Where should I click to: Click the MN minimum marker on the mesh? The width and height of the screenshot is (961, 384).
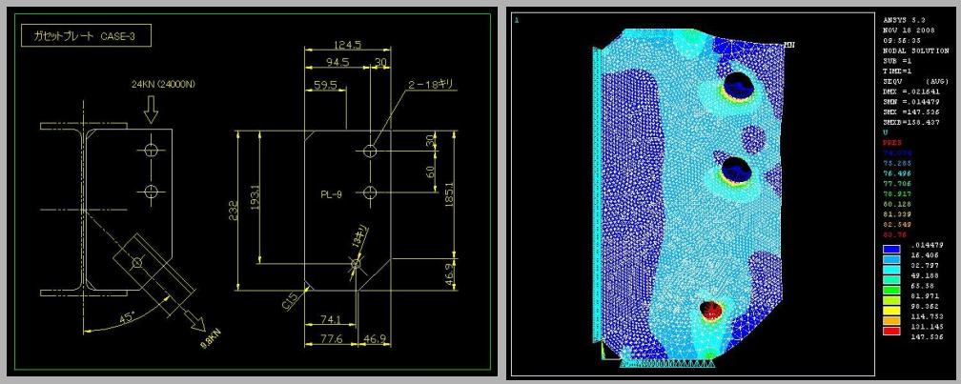(x=789, y=45)
